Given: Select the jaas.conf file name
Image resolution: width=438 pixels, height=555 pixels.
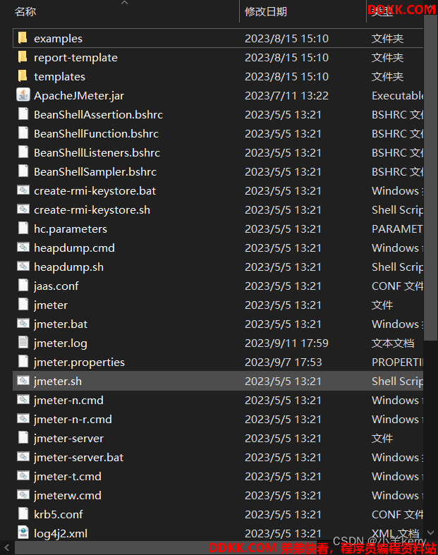Looking at the screenshot, I should pos(56,286).
